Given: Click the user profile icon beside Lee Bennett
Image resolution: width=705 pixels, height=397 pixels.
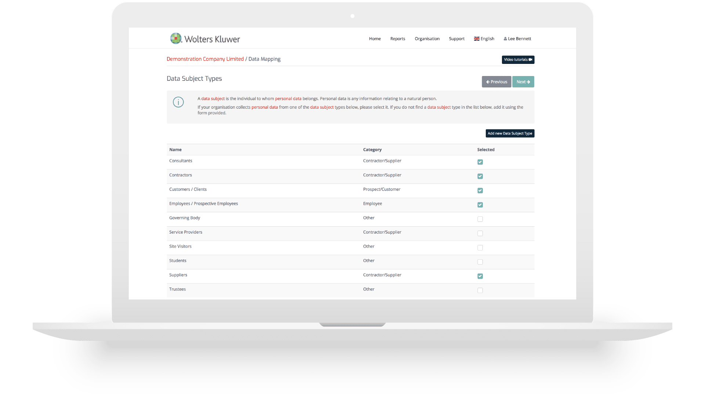Looking at the screenshot, I should point(505,39).
